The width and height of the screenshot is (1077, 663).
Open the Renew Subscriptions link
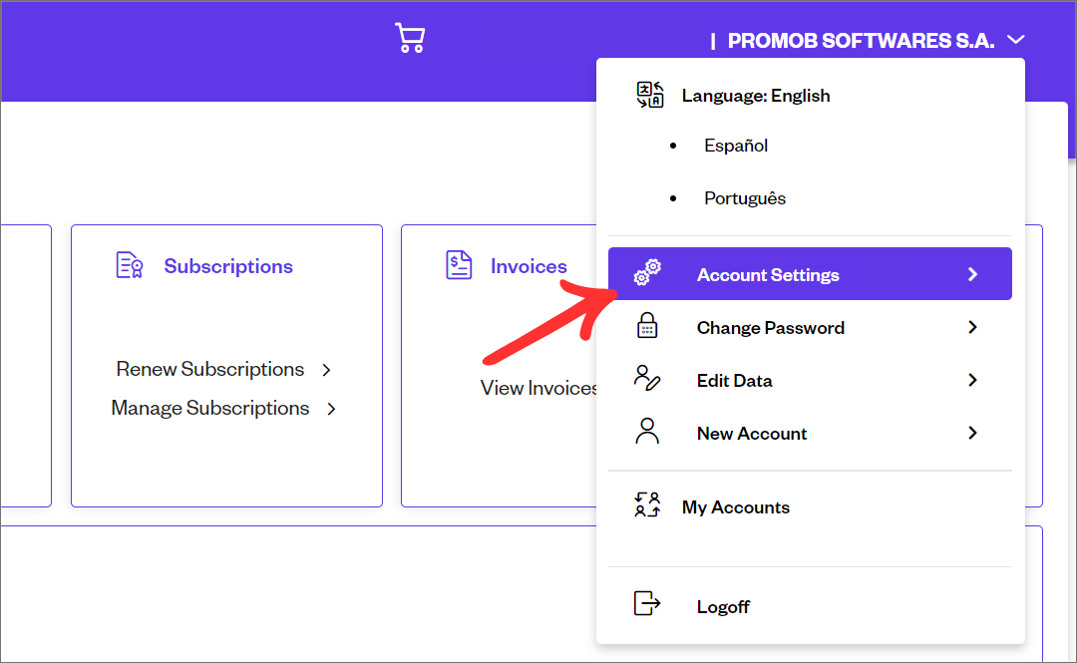coord(210,369)
